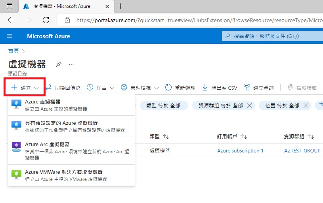Open the Azure portal hamburger menu
This screenshot has width=323, height=203.
[x=10, y=36]
